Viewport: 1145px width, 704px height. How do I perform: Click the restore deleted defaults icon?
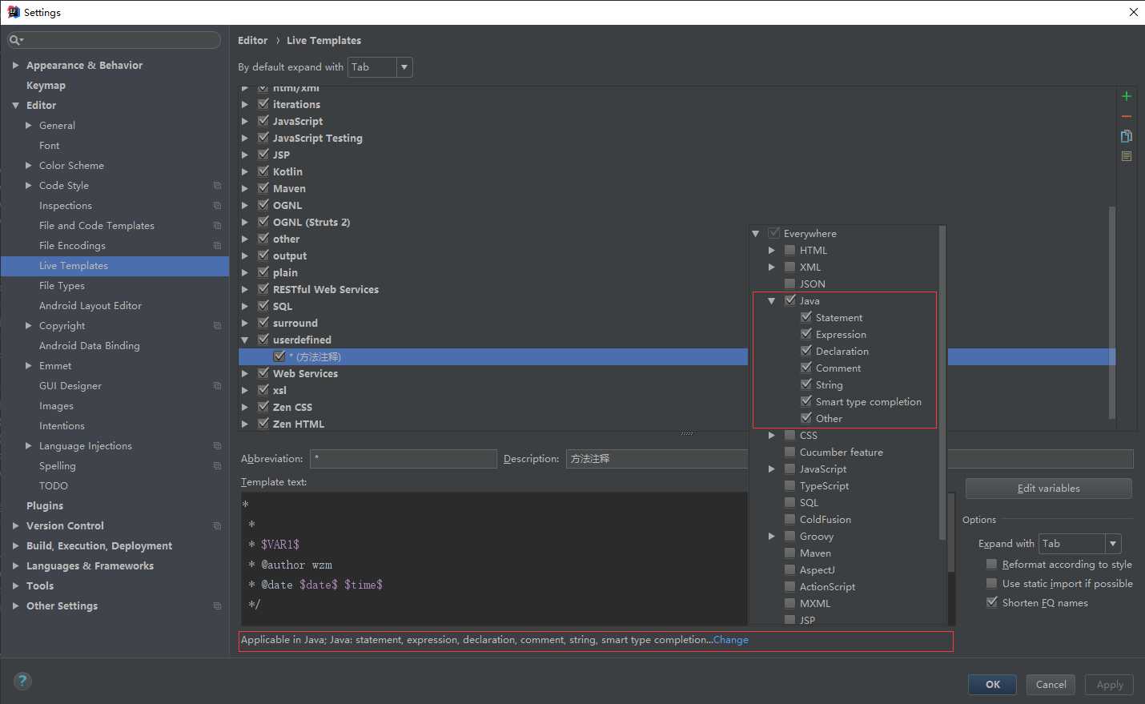tap(1127, 156)
